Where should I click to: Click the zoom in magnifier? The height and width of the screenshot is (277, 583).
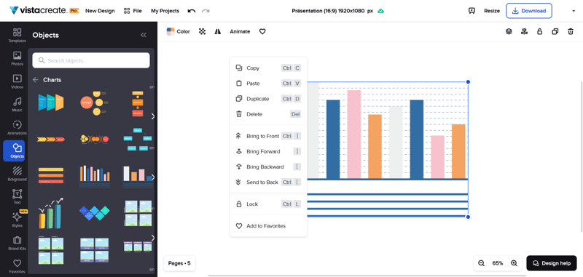(514, 263)
